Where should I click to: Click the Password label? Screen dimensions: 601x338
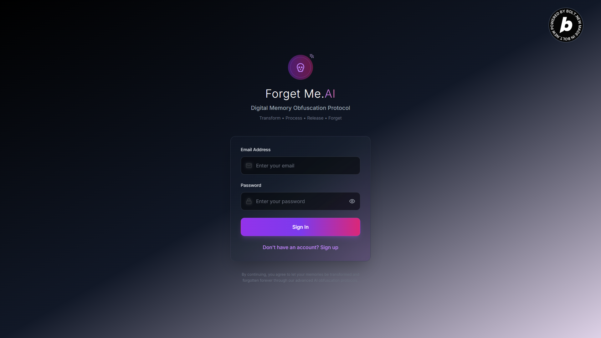point(251,185)
